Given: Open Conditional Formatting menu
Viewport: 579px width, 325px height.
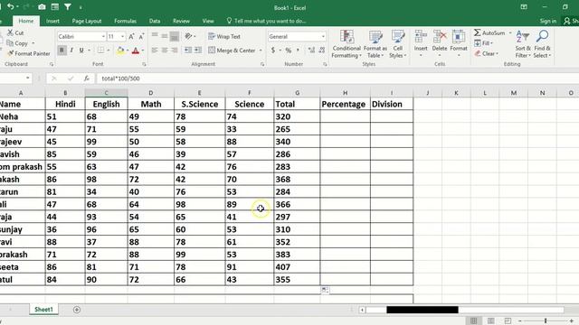Looking at the screenshot, I should coord(346,44).
